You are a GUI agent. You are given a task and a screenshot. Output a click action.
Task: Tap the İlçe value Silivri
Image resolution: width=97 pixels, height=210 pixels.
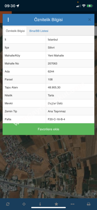(51, 48)
